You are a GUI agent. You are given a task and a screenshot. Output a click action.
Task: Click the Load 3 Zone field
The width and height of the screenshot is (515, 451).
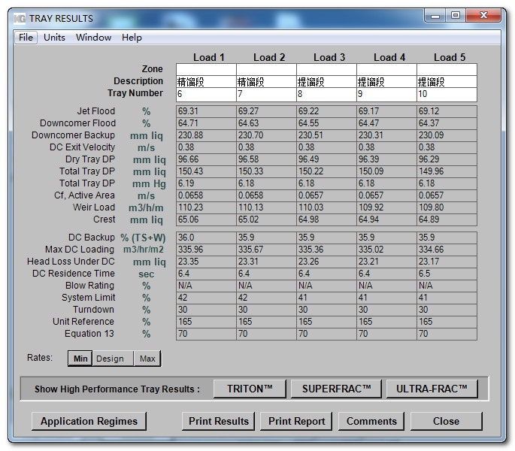[326, 70]
